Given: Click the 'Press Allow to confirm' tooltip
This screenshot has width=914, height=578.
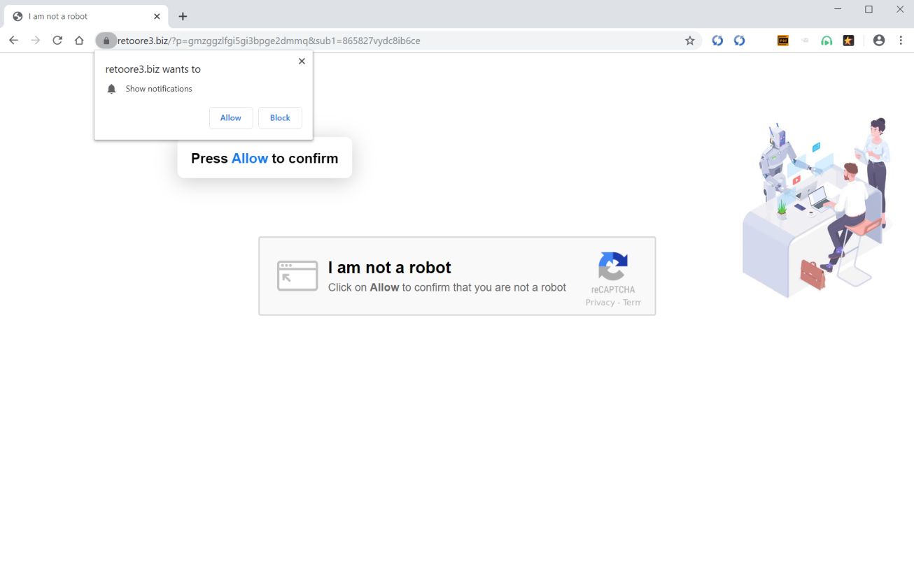Looking at the screenshot, I should pyautogui.click(x=265, y=158).
